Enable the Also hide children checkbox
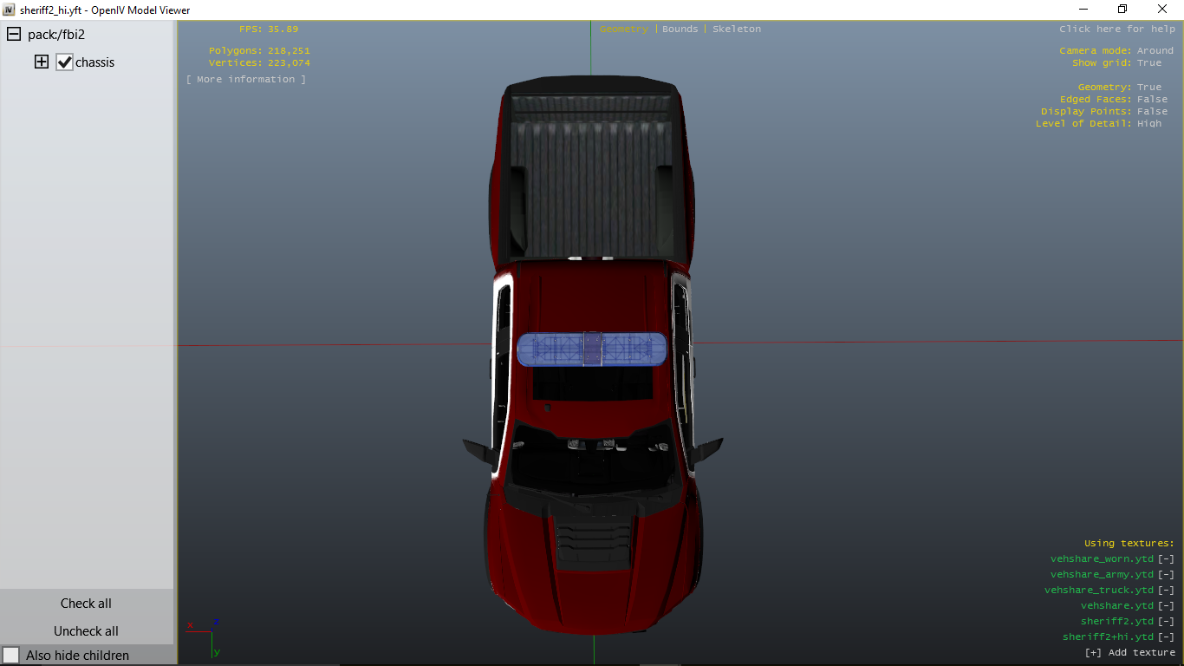 (x=11, y=656)
